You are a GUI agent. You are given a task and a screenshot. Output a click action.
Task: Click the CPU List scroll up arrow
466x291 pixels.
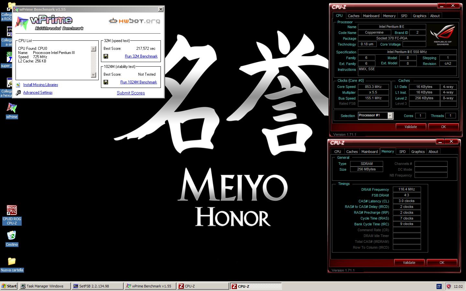94,49
